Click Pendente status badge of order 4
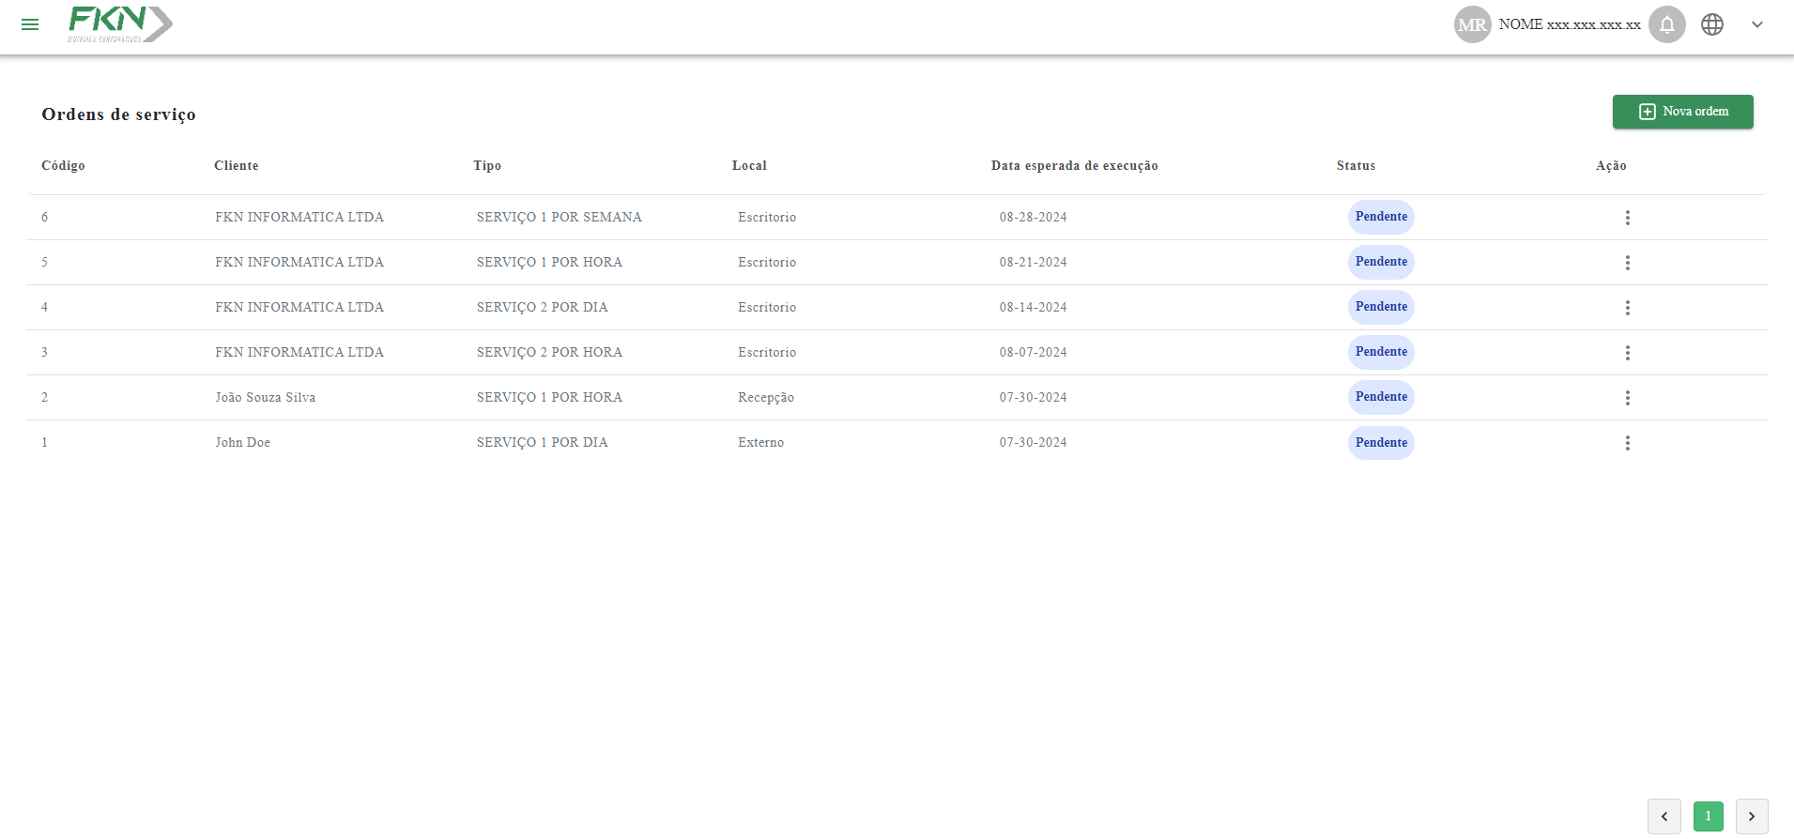Image resolution: width=1794 pixels, height=839 pixels. point(1381,307)
